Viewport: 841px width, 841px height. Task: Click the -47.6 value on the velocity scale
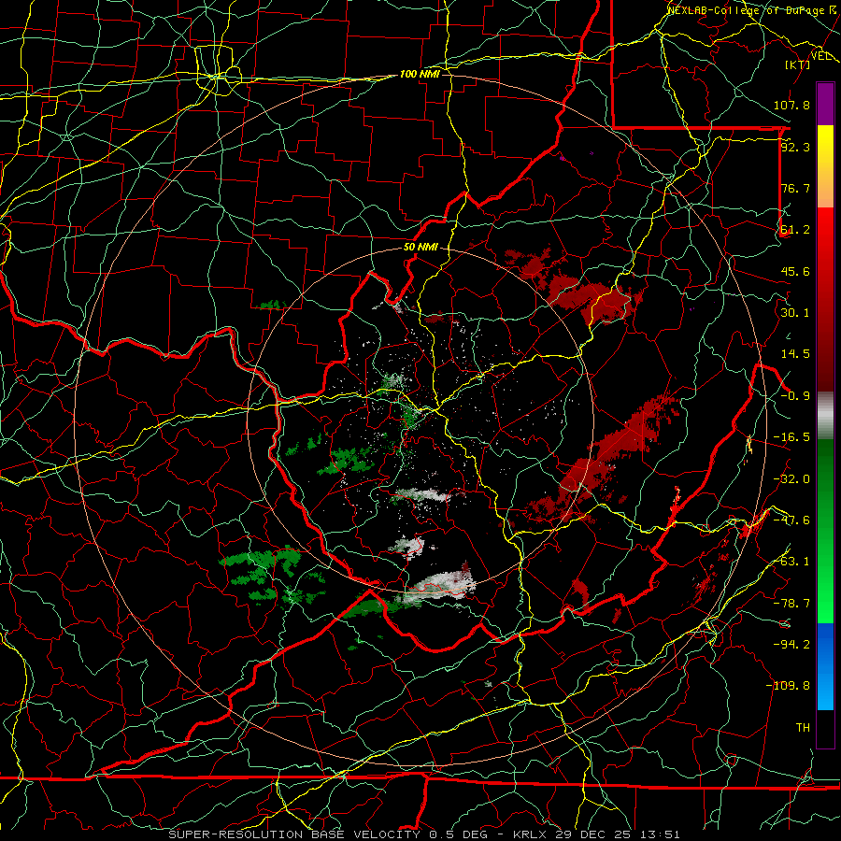[791, 520]
